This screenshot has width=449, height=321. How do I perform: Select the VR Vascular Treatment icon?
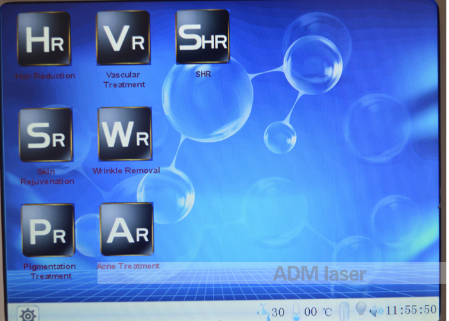click(x=123, y=37)
